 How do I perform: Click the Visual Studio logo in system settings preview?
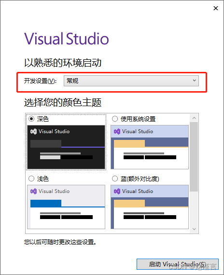[x=117, y=131]
